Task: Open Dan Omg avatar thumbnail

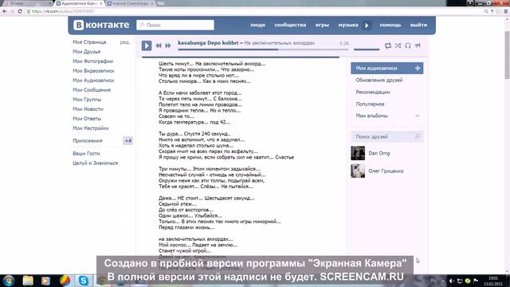Action: coord(358,153)
